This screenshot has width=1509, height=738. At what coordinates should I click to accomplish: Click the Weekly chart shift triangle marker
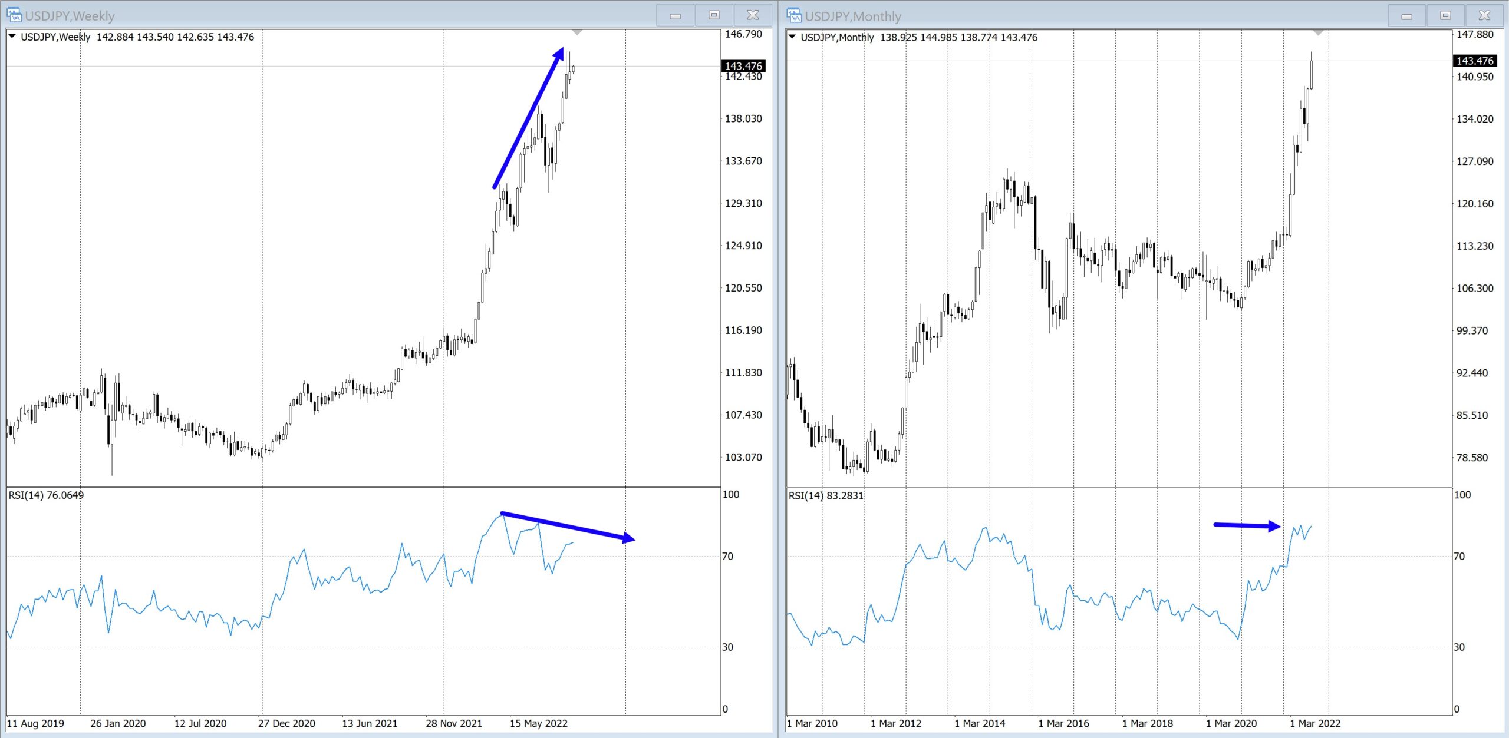coord(577,32)
